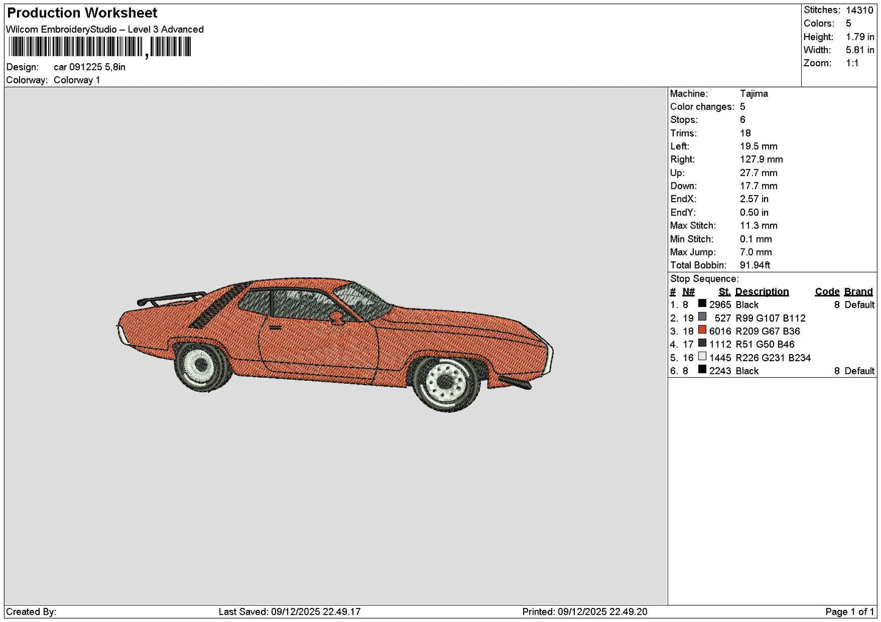Click the dark swatch R51 G50 B46
This screenshot has height=622, width=881.
702,343
